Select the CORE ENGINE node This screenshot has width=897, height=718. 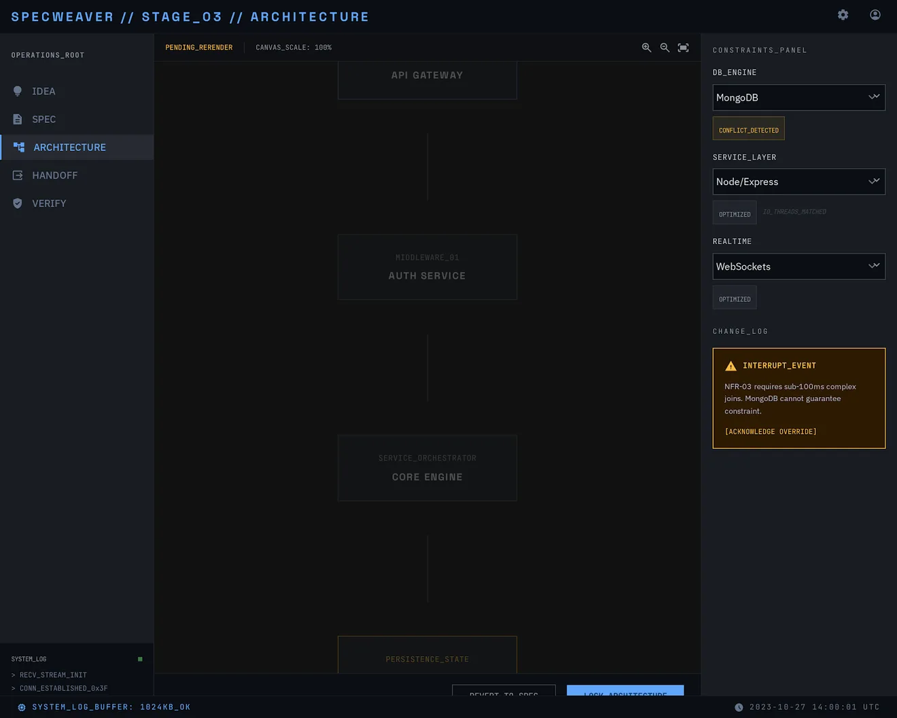coord(427,468)
